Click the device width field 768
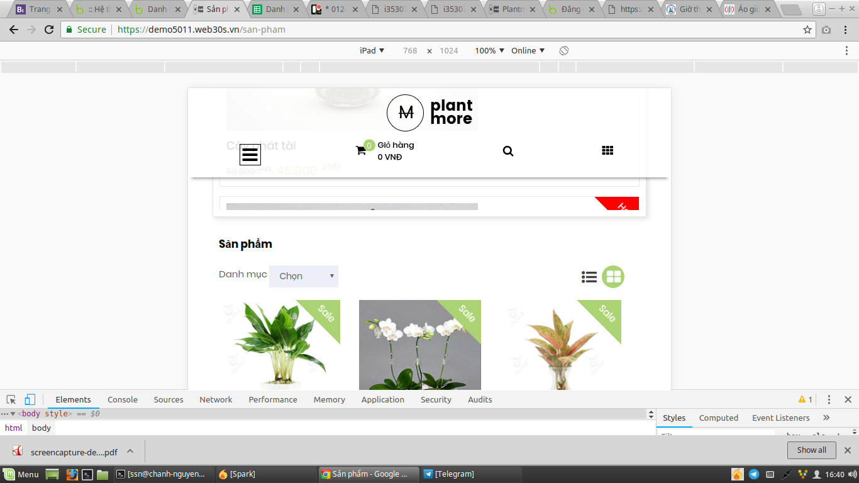The image size is (859, 483). (x=410, y=50)
